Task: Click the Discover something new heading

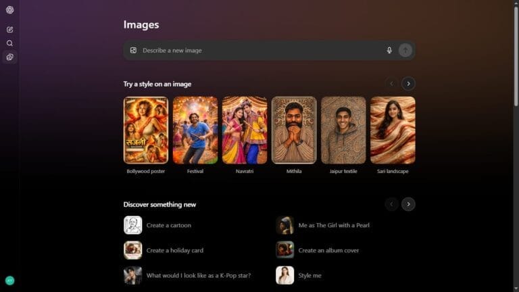Action: click(x=159, y=205)
